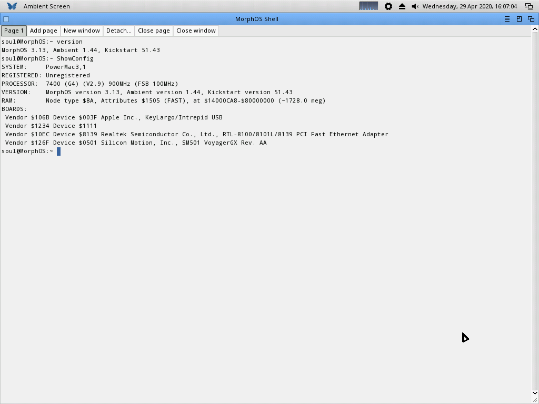The height and width of the screenshot is (404, 539).
Task: Click the blue cursor at the shell prompt
Action: tap(59, 151)
